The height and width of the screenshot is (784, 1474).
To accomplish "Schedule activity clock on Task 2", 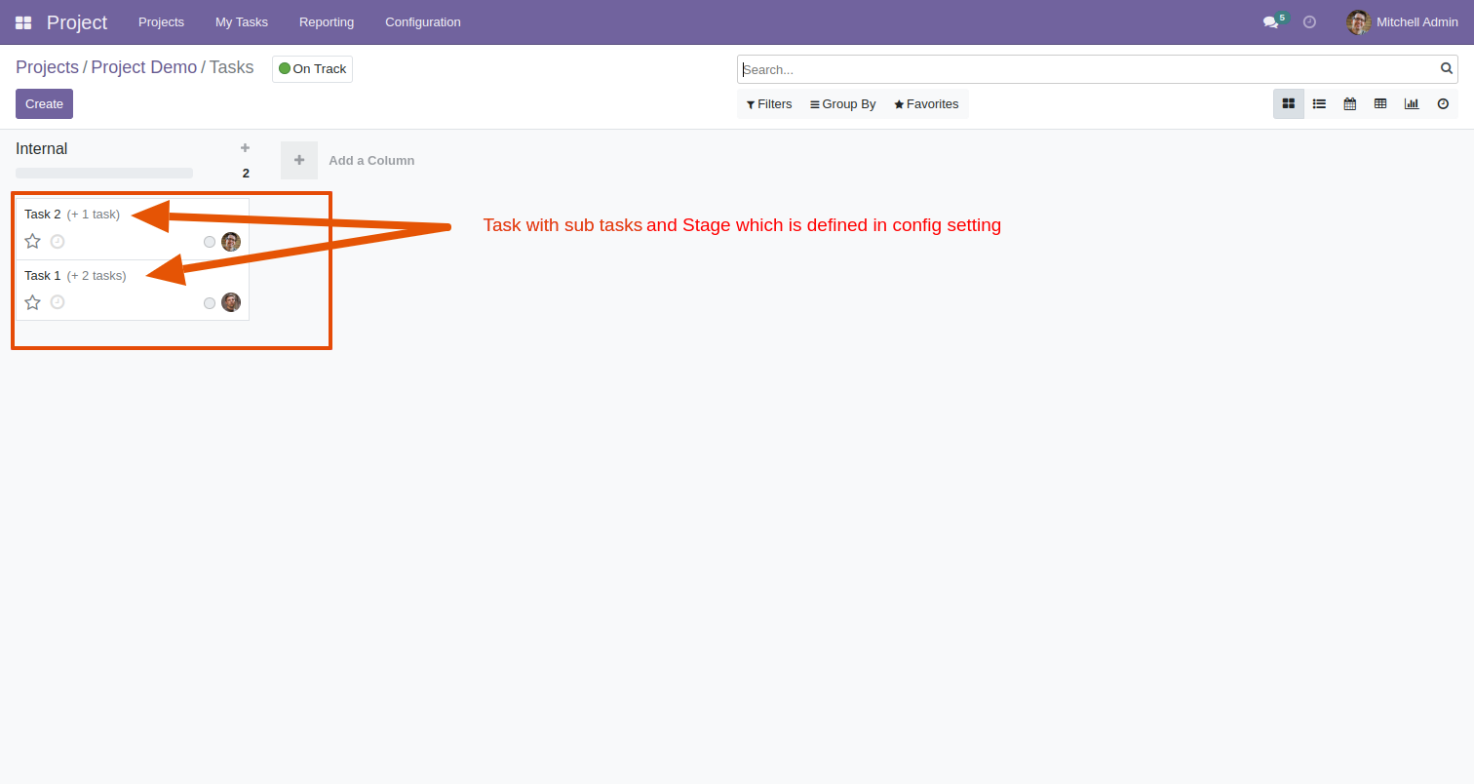I will (58, 241).
